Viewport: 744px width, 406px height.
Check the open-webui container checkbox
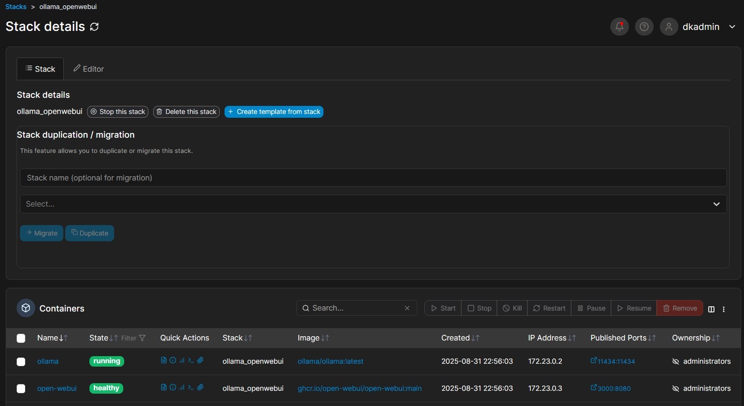(x=21, y=389)
